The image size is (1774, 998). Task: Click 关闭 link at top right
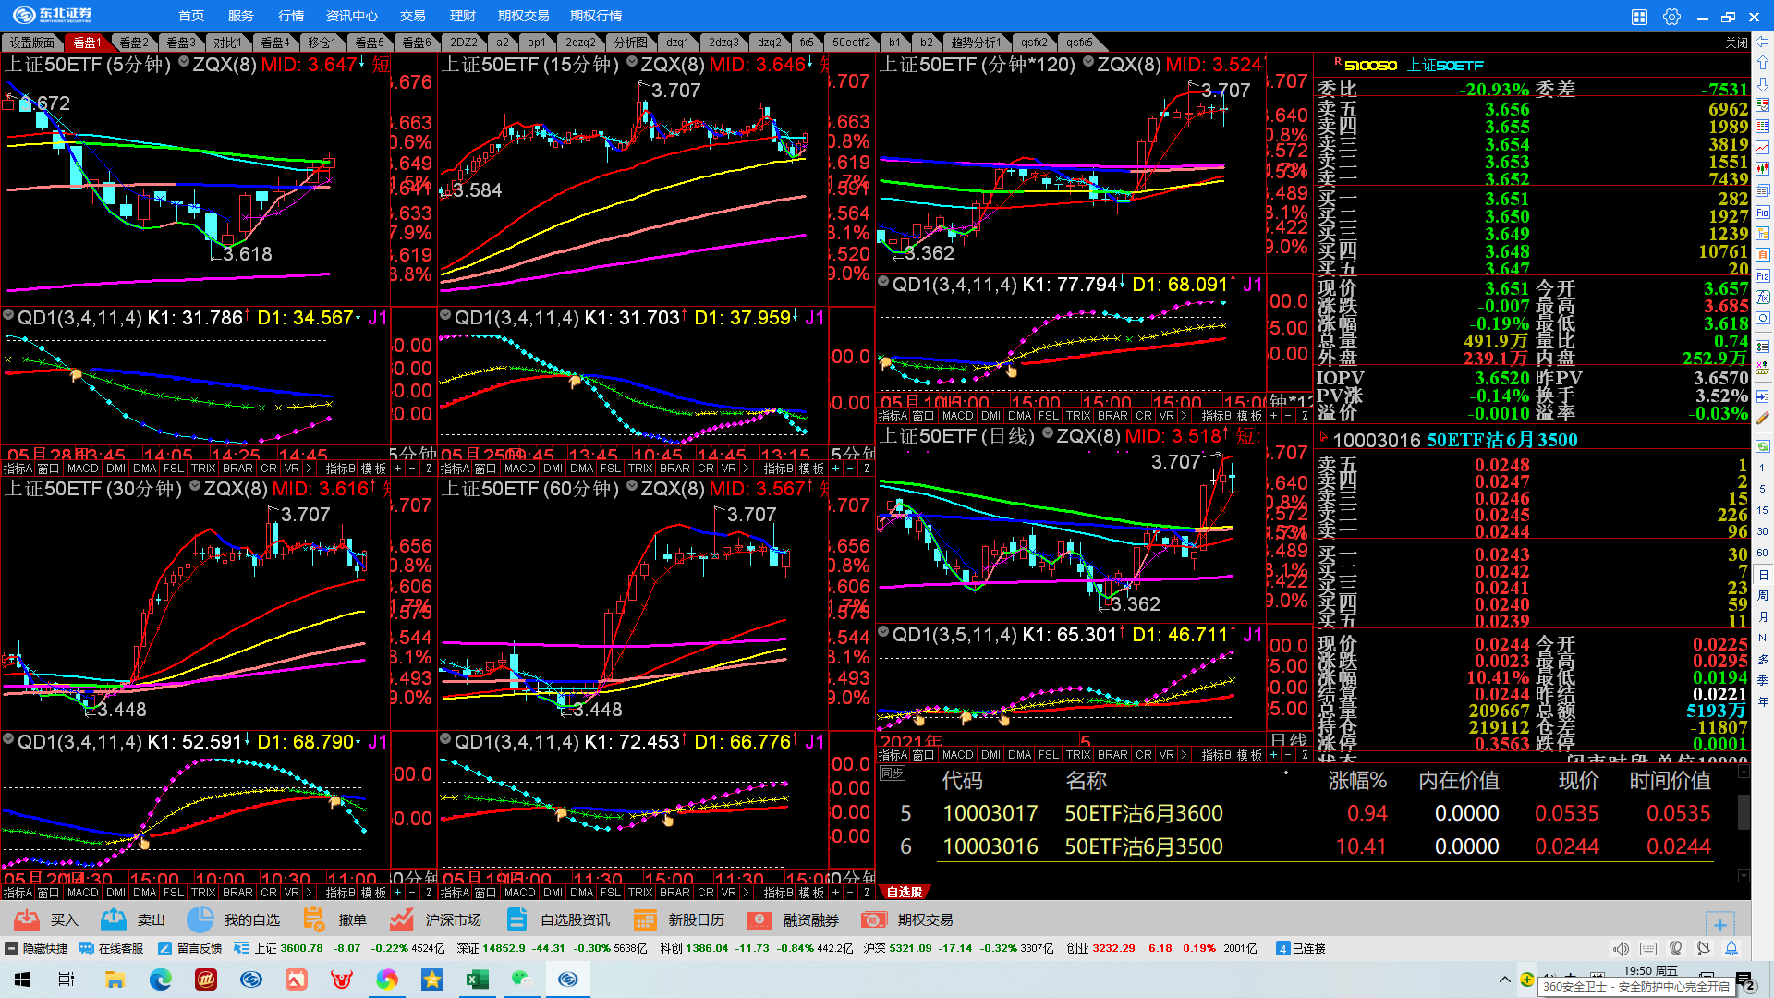1736,43
